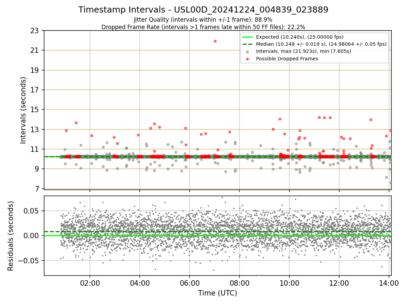The height and width of the screenshot is (305, 407).
Task: Click the '15' tick on intervals axis
Action: [35, 109]
